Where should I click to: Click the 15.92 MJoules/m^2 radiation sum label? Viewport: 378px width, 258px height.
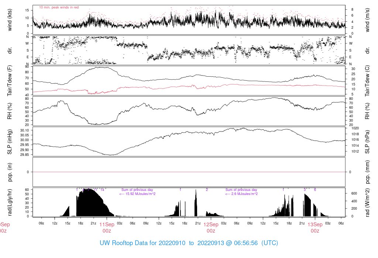(137, 194)
